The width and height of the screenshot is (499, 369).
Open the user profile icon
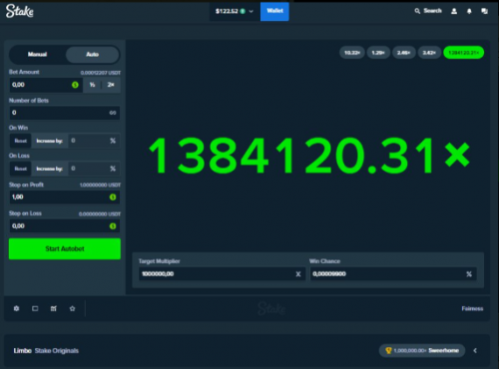454,11
